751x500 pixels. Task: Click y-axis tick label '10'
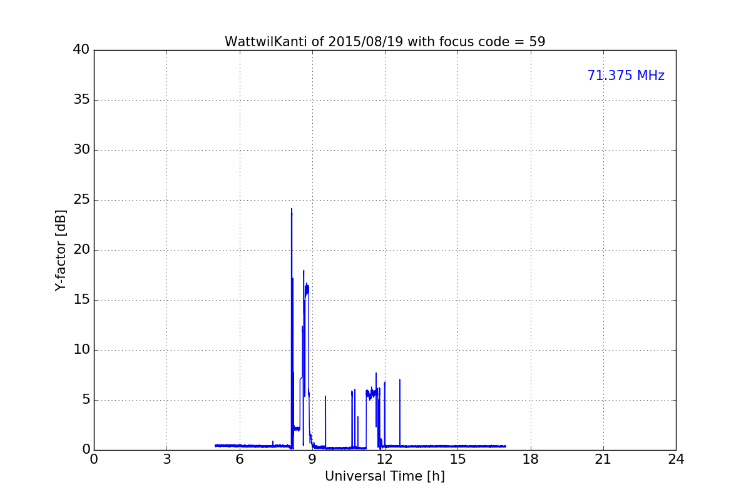click(x=81, y=350)
